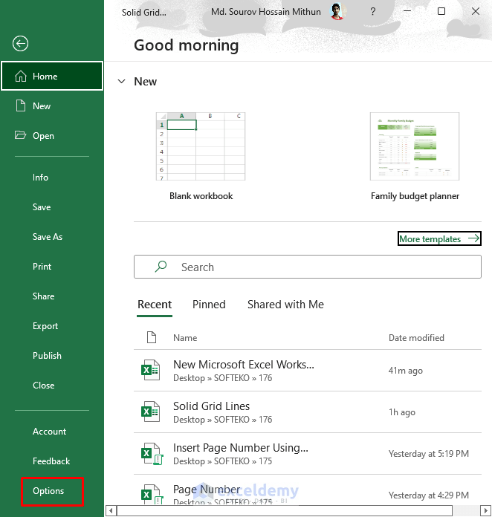Click the Family budget planner caption
Image resolution: width=492 pixels, height=517 pixels.
click(415, 196)
